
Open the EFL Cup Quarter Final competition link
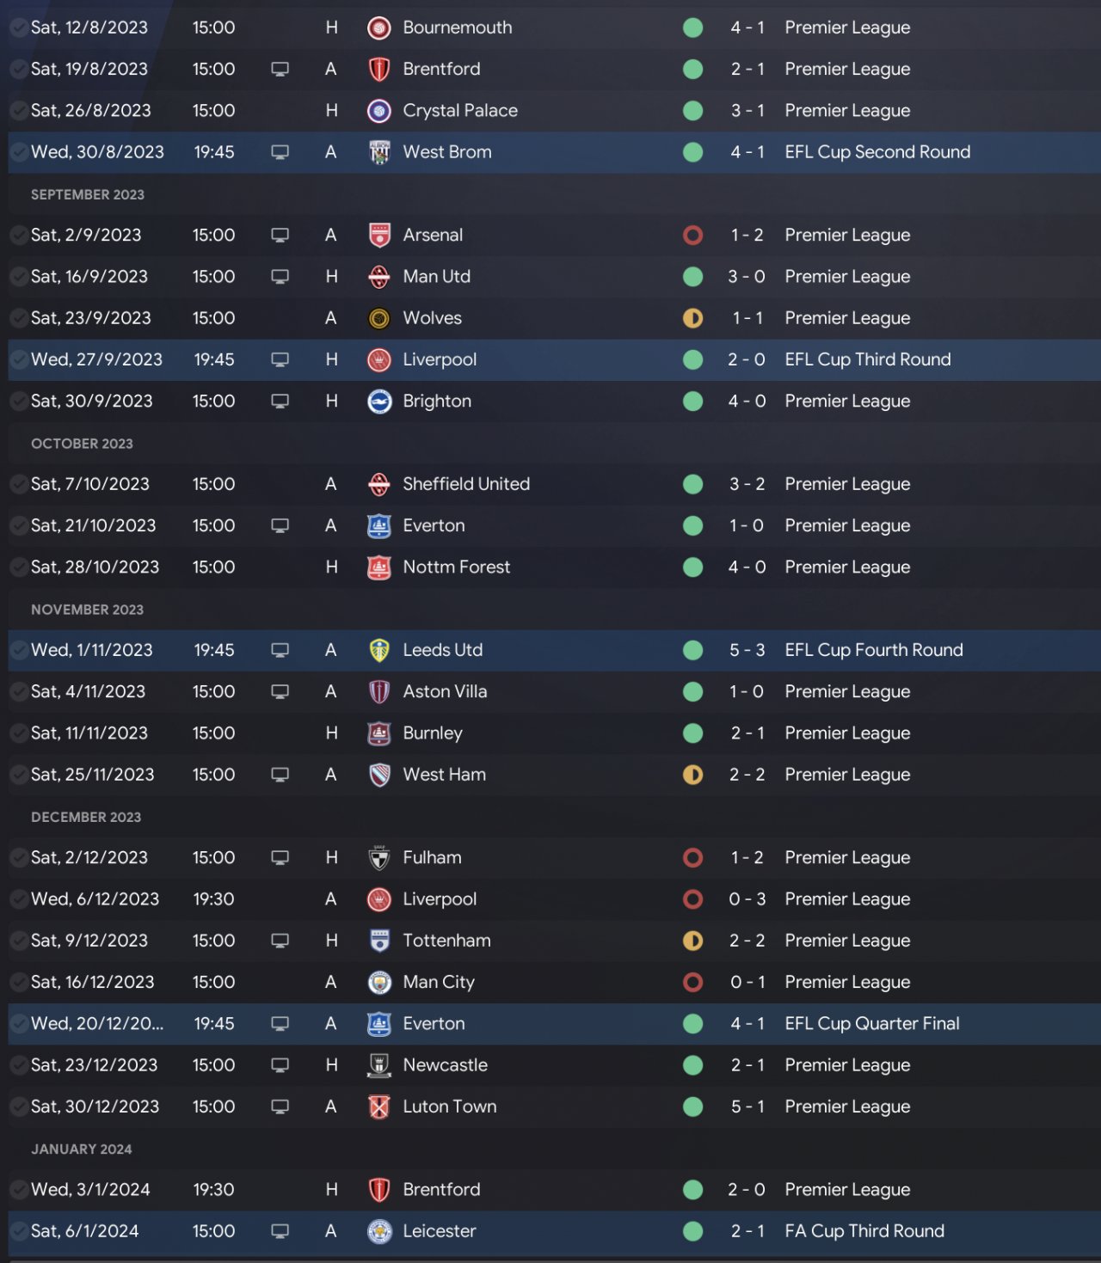[871, 1023]
